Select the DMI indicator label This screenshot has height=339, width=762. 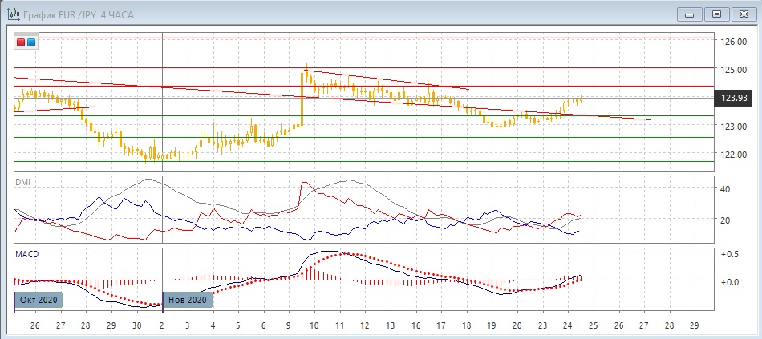pyautogui.click(x=22, y=183)
